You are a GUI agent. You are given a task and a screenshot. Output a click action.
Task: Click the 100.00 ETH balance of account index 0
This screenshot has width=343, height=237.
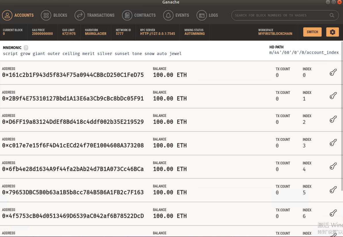[x=170, y=75]
